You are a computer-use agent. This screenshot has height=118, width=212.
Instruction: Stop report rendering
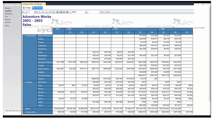tap(50, 12)
